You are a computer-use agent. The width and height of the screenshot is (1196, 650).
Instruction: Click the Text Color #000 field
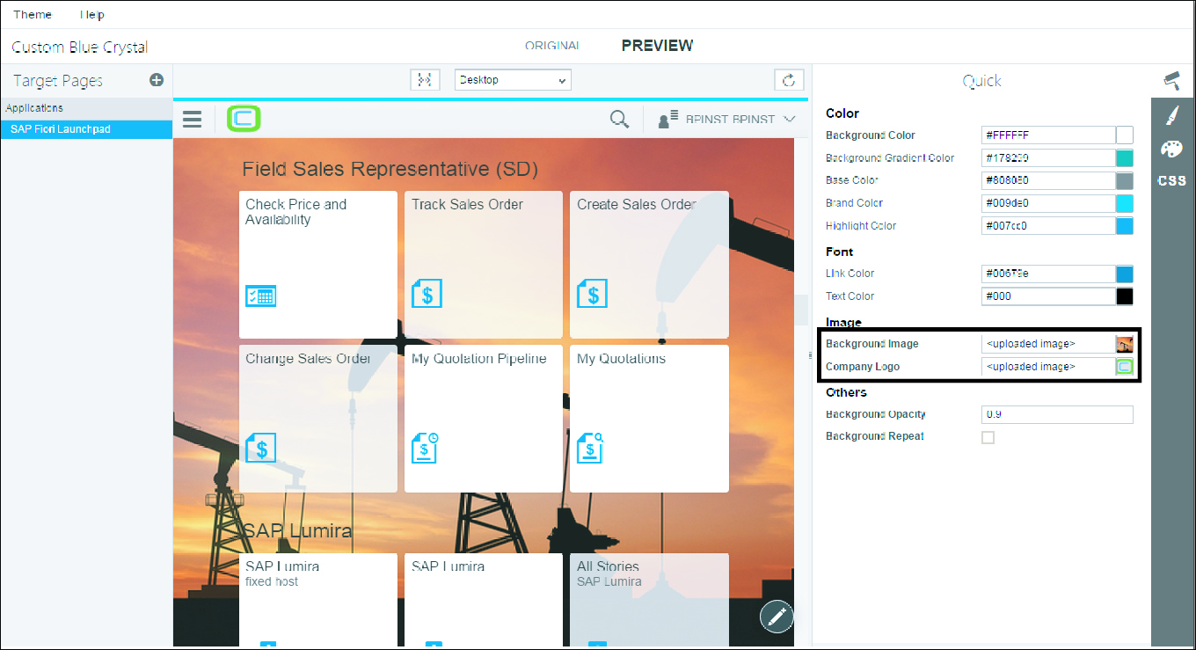click(1048, 296)
